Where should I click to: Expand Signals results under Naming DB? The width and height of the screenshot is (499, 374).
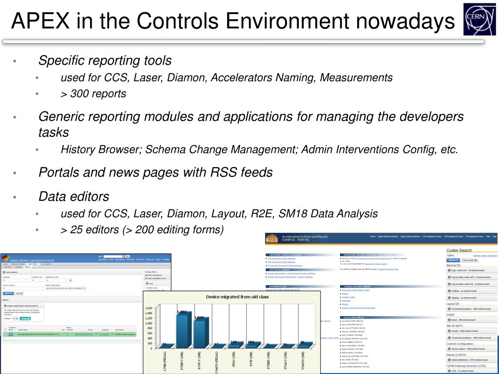point(449,298)
